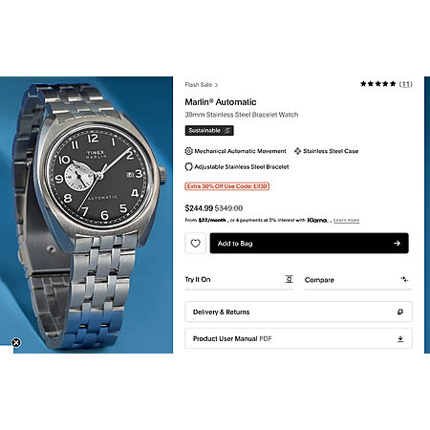The image size is (430, 430).
Task: Click the Compare sparkle icon
Action: click(x=404, y=280)
